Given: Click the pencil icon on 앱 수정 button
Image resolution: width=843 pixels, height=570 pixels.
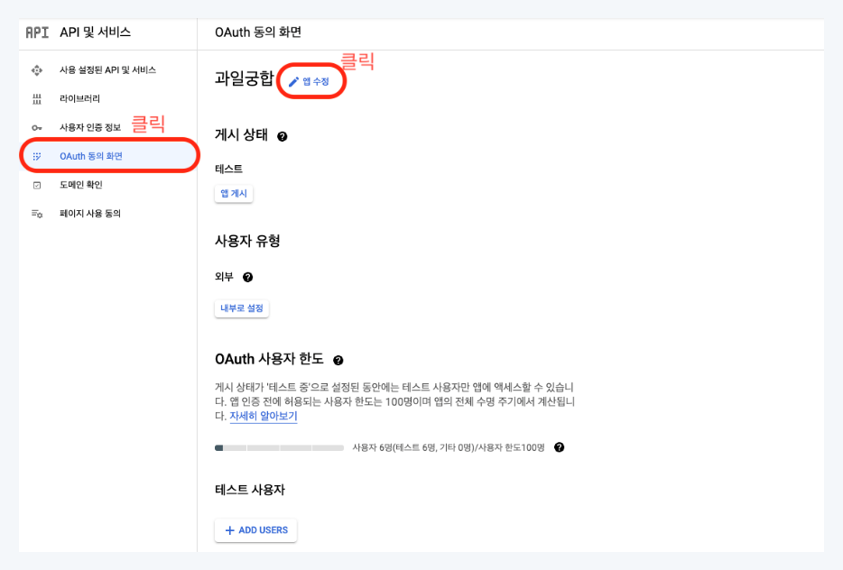Looking at the screenshot, I should (293, 81).
